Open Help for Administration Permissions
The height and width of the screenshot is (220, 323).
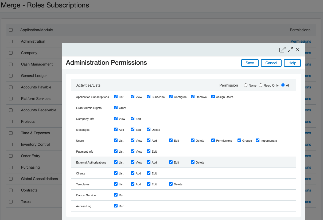click(x=292, y=63)
